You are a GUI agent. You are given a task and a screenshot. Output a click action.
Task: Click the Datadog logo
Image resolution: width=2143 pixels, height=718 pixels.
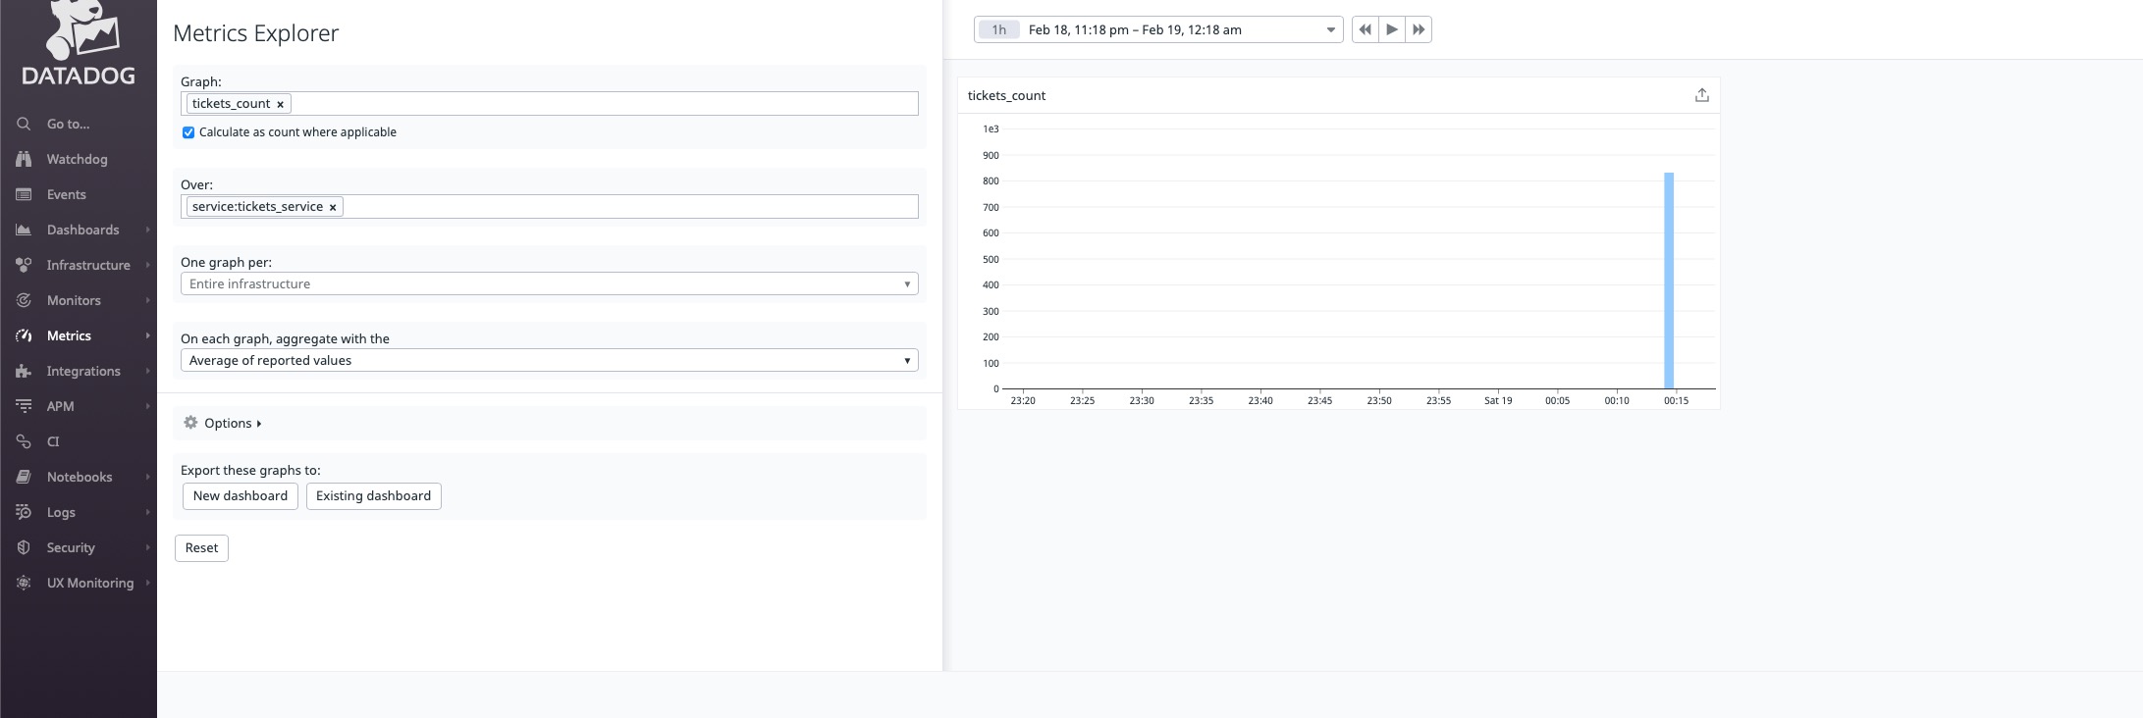pos(79,42)
